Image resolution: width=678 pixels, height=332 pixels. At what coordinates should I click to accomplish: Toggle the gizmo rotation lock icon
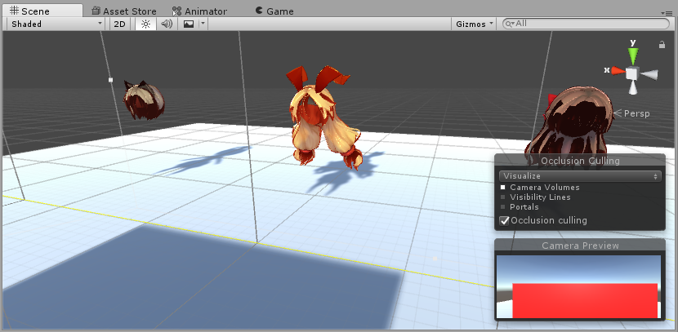[x=662, y=45]
